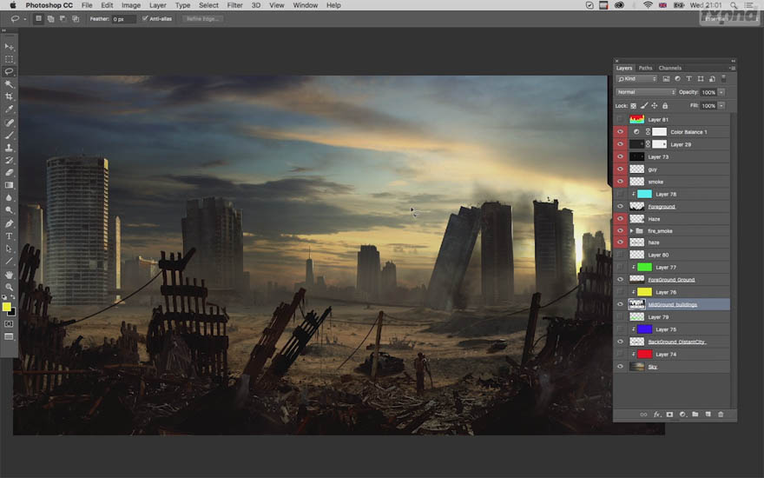The width and height of the screenshot is (764, 478).
Task: Hide the Color Balance 1 layer
Action: click(x=620, y=132)
